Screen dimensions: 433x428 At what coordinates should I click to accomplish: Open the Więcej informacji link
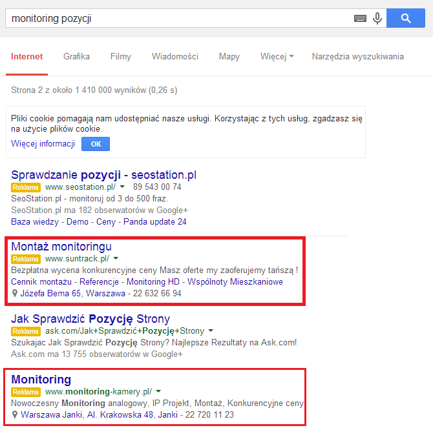43,143
